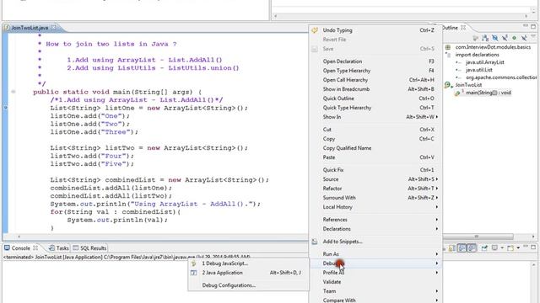The height and width of the screenshot is (303, 540).
Task: Click the package icon for com.InterviewDot.modules.basics
Action: coord(448,47)
